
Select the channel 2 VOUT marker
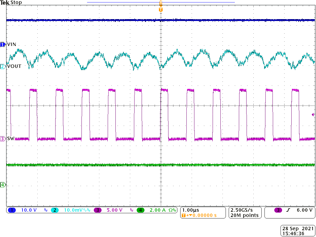click(2, 66)
